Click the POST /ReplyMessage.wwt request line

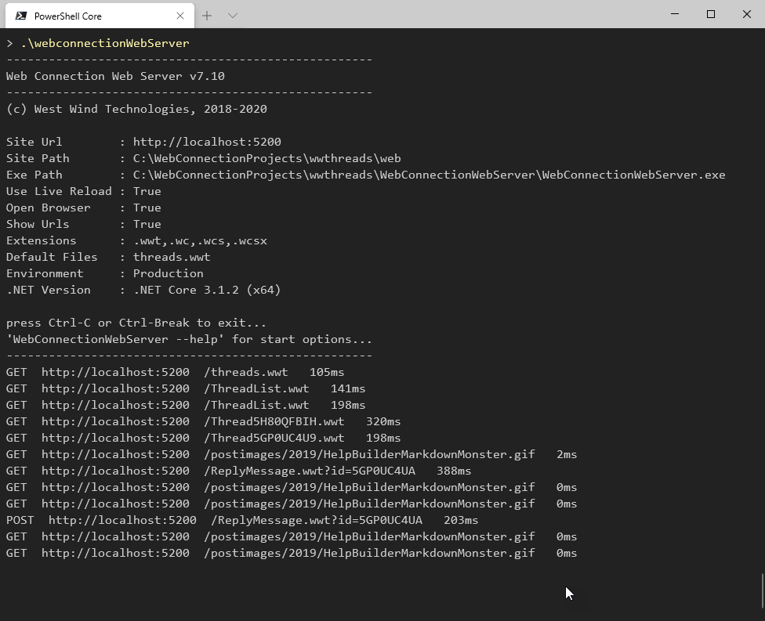pos(242,520)
